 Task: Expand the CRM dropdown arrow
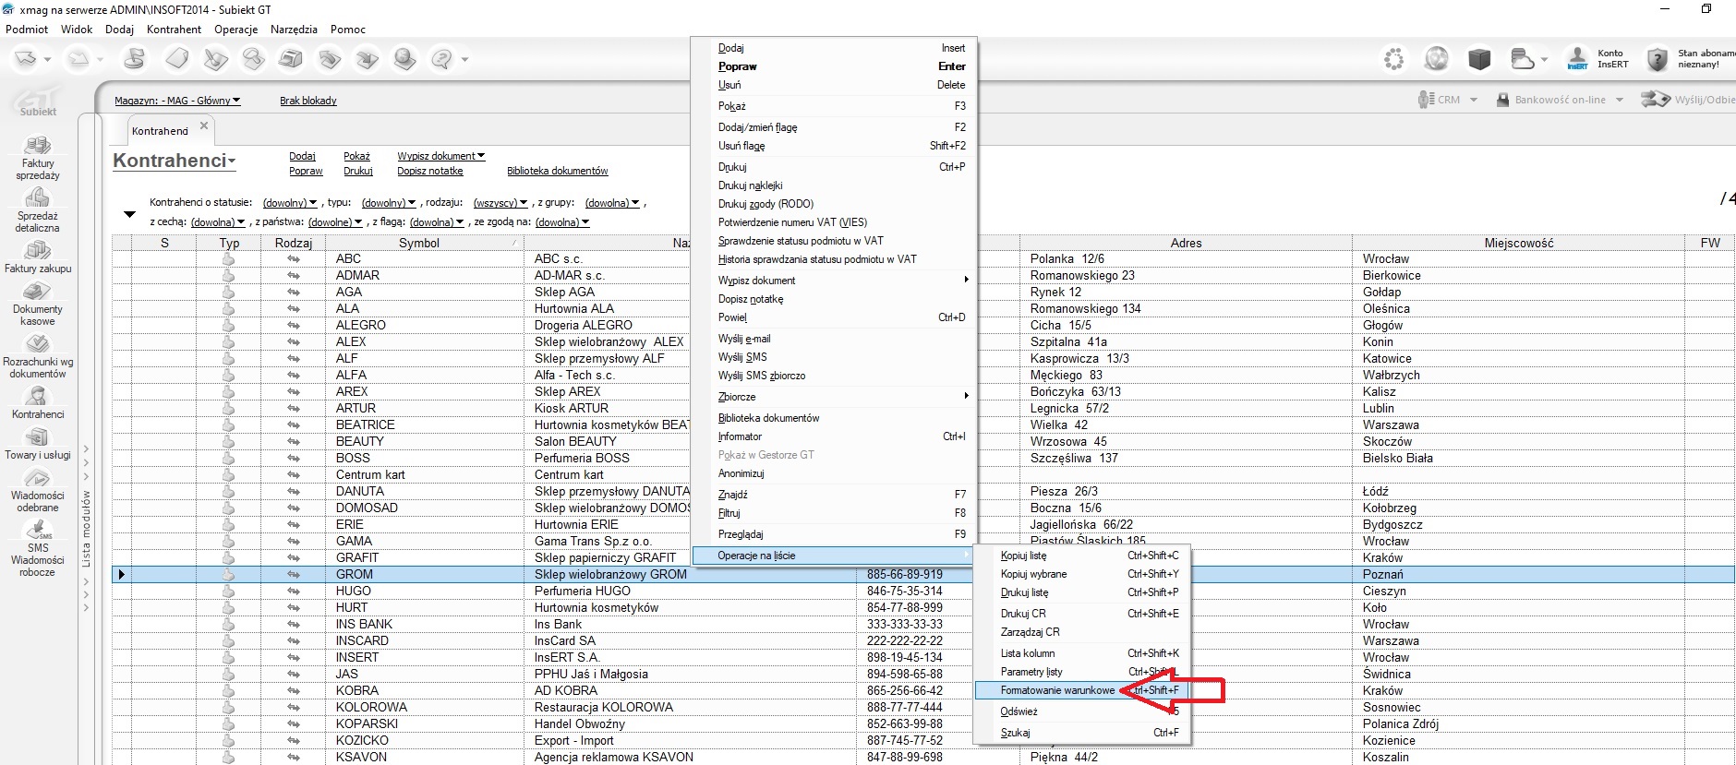1474,100
